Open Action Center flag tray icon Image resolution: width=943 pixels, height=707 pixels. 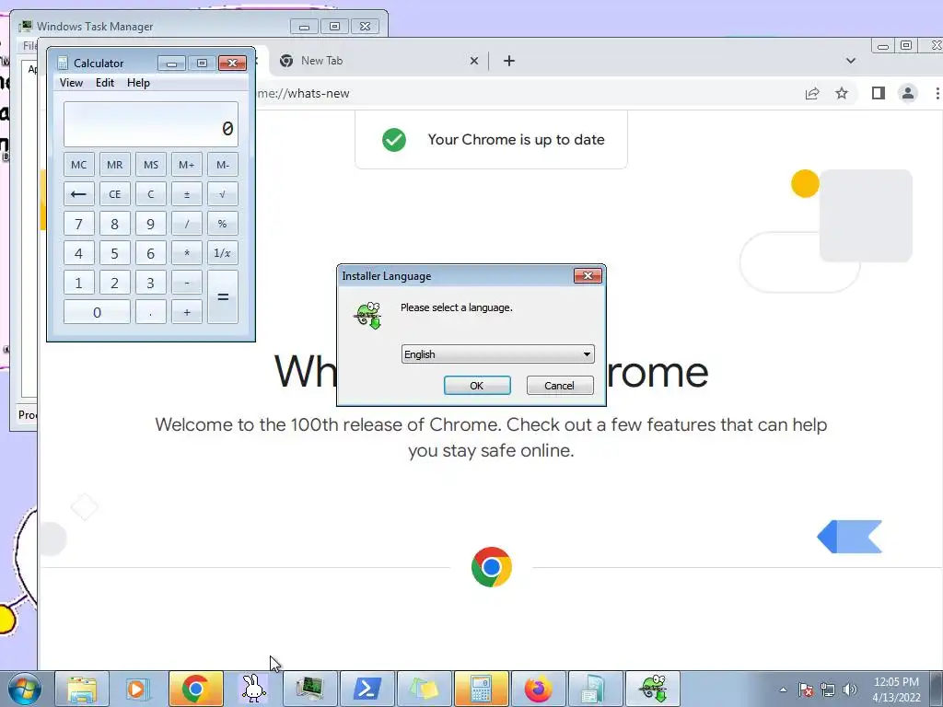806,690
